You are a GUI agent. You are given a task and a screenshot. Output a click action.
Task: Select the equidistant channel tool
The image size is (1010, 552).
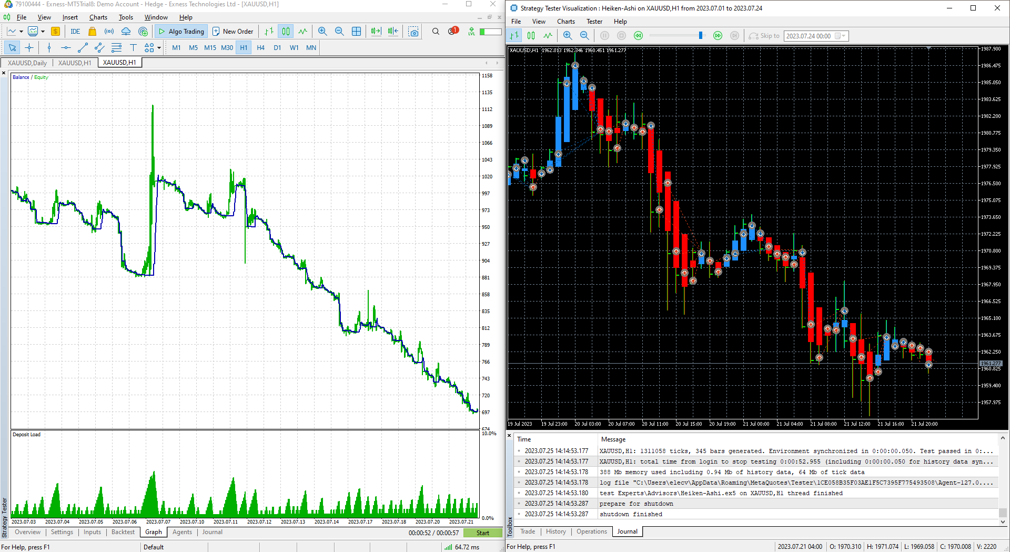click(x=99, y=48)
